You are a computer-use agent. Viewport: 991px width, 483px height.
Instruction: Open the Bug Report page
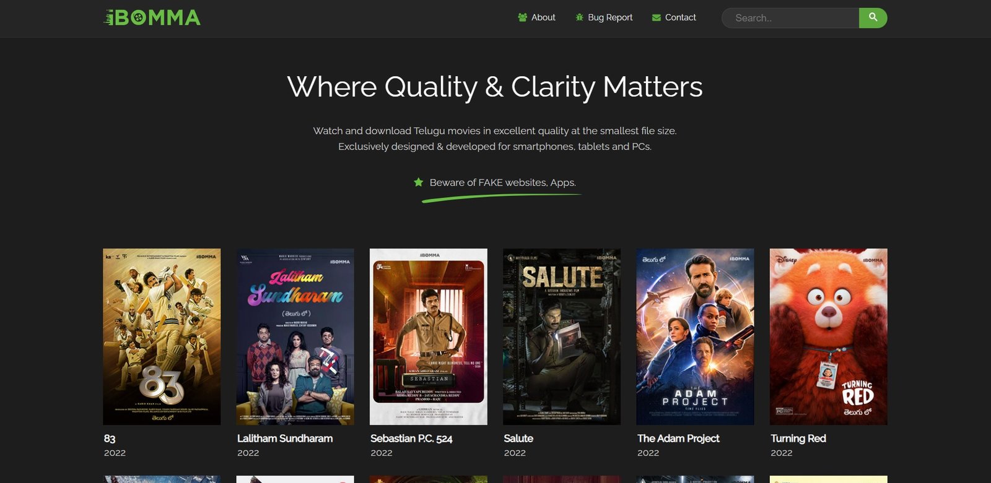click(x=610, y=17)
